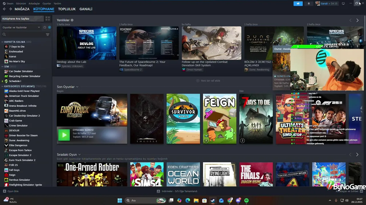Go back with the left arrow
The width and height of the screenshot is (366, 205).
pyautogui.click(x=4, y=9)
